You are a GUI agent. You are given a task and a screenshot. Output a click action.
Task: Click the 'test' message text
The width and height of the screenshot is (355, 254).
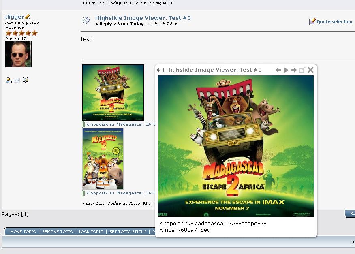86,39
